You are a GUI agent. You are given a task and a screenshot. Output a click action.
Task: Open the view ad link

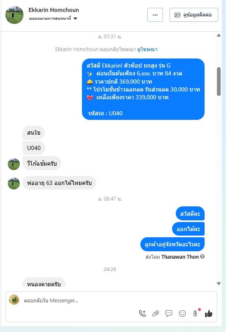coord(147,49)
